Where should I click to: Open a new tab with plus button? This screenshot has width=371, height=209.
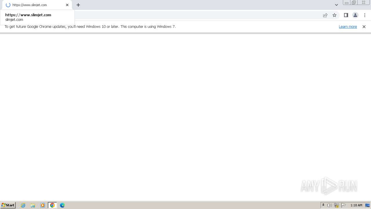point(78,5)
